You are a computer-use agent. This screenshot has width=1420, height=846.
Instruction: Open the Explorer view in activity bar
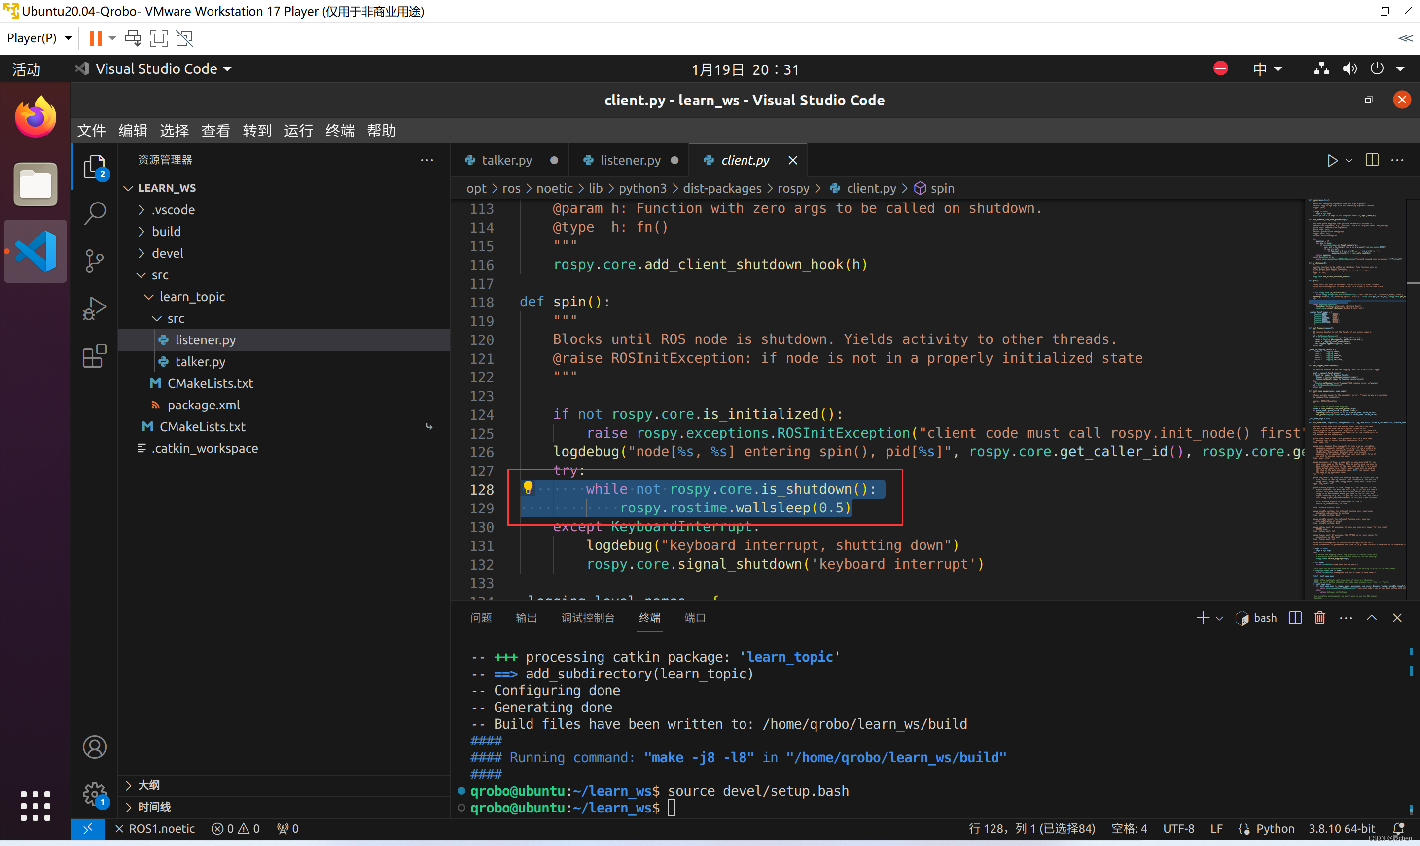pos(95,167)
